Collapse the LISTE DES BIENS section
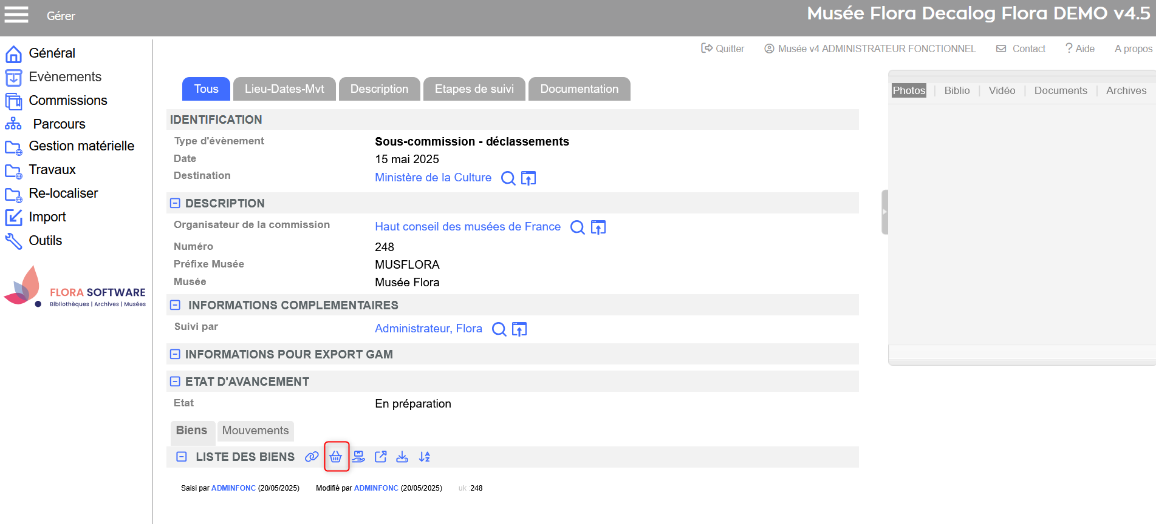1156x524 pixels. tap(181, 457)
